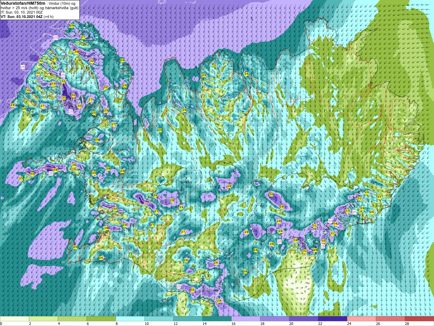Viewport: 434px width, 326px height.
Task: Click the scale label "22"
Action: pos(320,324)
